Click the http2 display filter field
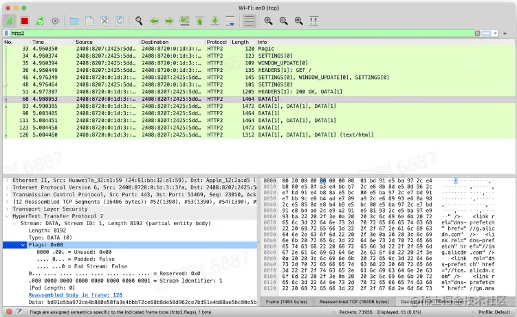The image size is (517, 317). click(x=242, y=33)
